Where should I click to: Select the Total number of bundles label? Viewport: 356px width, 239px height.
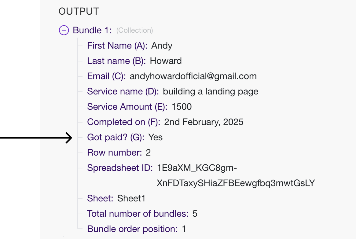click(138, 214)
